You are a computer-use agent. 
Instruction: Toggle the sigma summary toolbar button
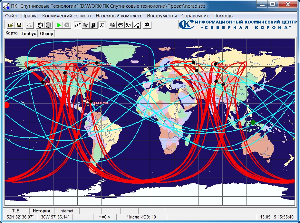102,25
